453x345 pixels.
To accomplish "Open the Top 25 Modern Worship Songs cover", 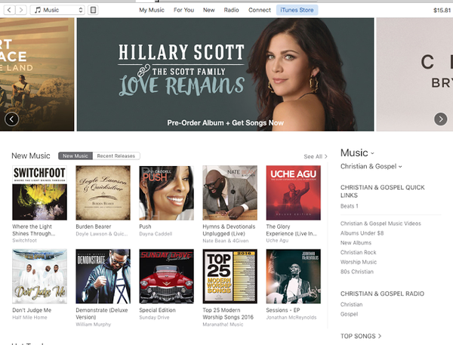I will (x=230, y=276).
